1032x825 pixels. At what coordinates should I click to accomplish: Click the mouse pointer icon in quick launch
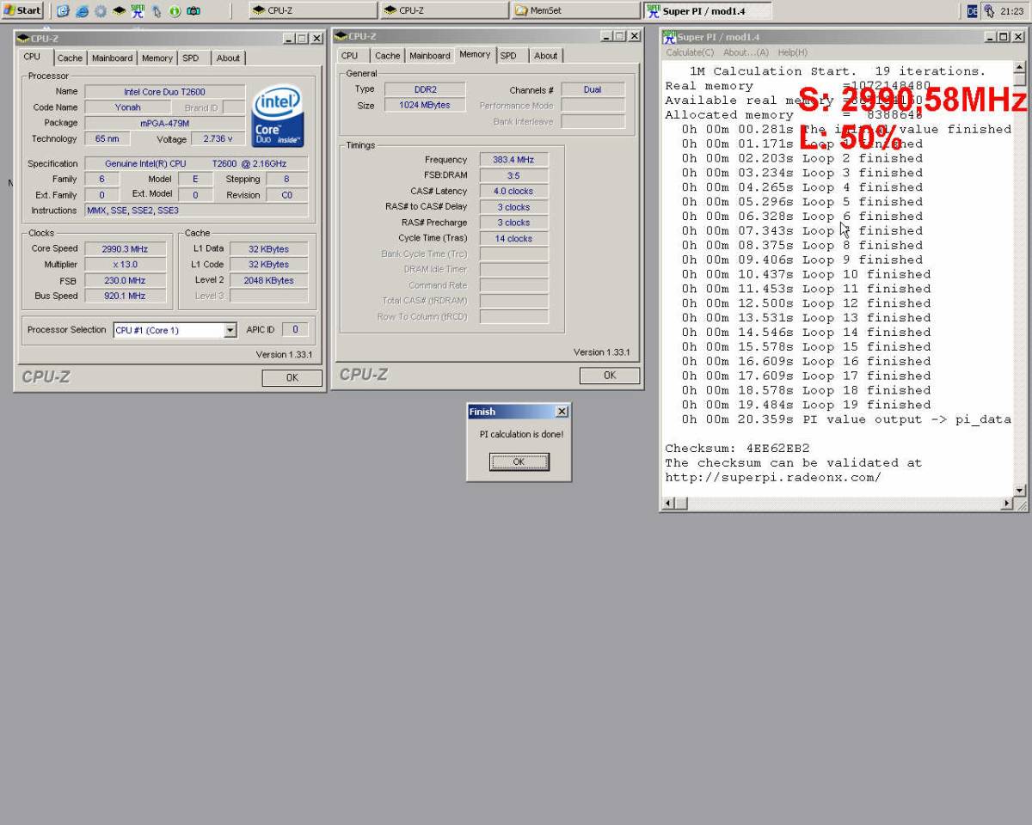click(x=157, y=11)
